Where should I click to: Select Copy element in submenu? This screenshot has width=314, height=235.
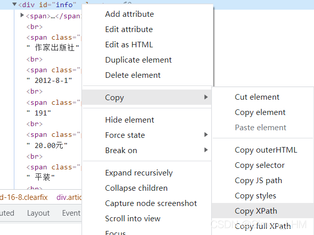coord(260,112)
